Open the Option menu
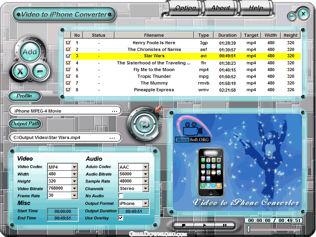The image size is (316, 237). (x=185, y=8)
